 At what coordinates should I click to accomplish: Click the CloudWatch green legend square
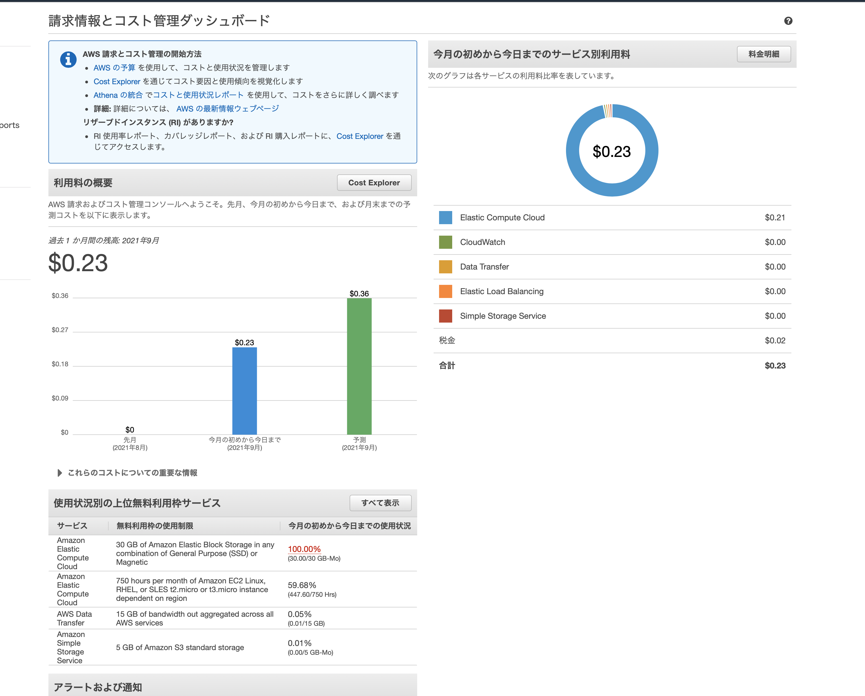[x=445, y=242]
